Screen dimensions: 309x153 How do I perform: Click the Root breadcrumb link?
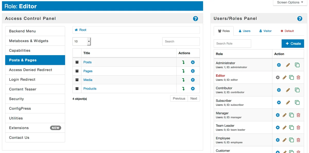[x=83, y=30]
